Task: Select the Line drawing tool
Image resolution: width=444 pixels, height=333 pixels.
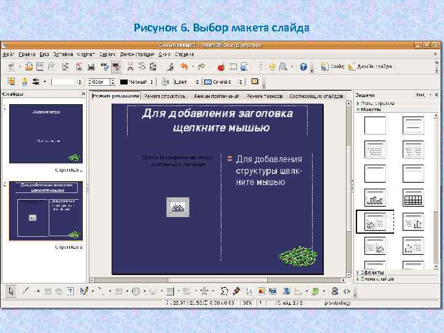Action: [25, 291]
